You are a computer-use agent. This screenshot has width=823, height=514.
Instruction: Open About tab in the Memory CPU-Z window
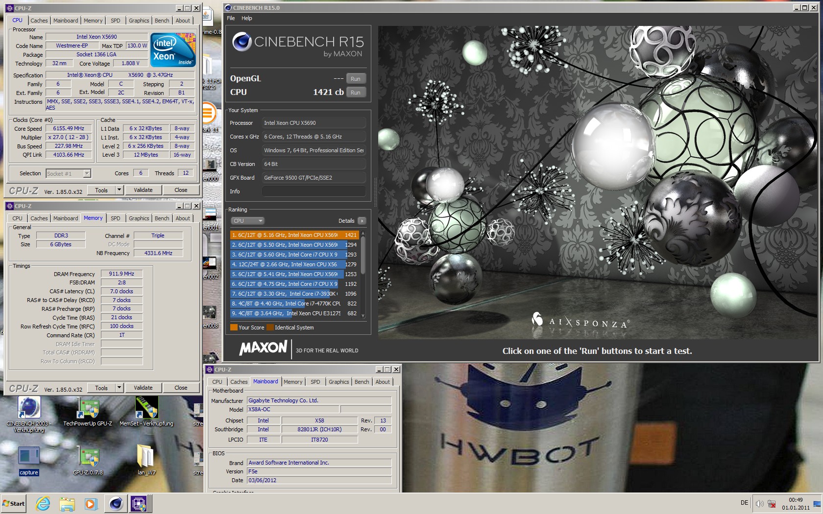tap(183, 218)
